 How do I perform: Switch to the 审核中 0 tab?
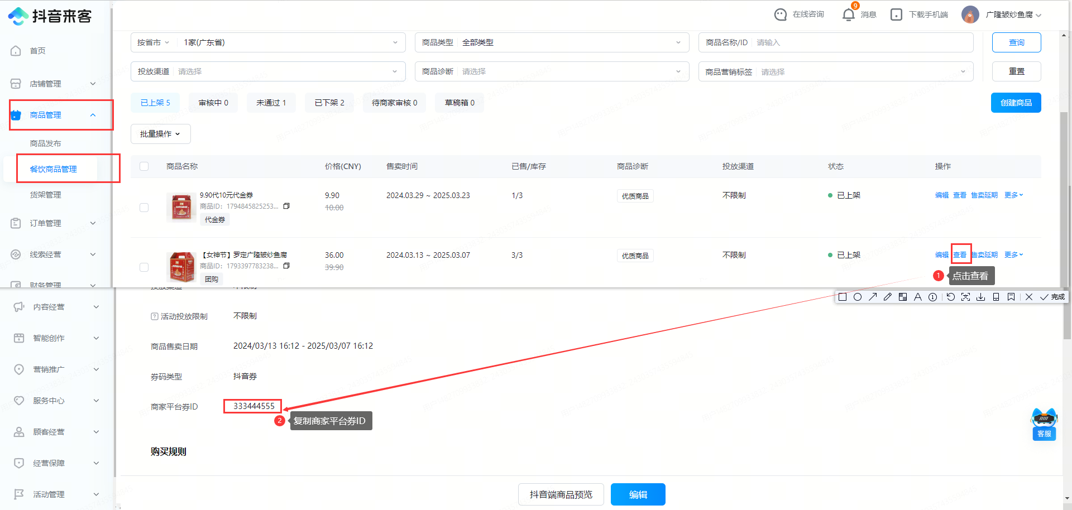tap(213, 103)
